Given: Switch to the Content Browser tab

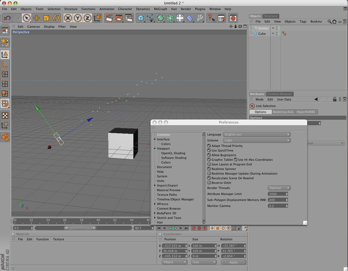Looking at the screenshot, I should pyautogui.click(x=280, y=94).
